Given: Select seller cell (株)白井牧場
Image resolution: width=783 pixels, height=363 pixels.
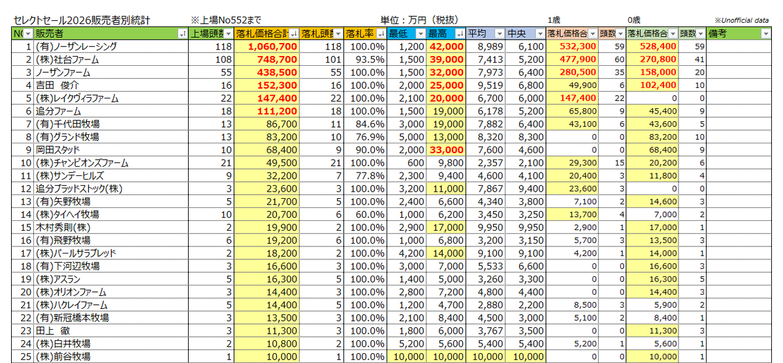Looking at the screenshot, I should point(112,344).
